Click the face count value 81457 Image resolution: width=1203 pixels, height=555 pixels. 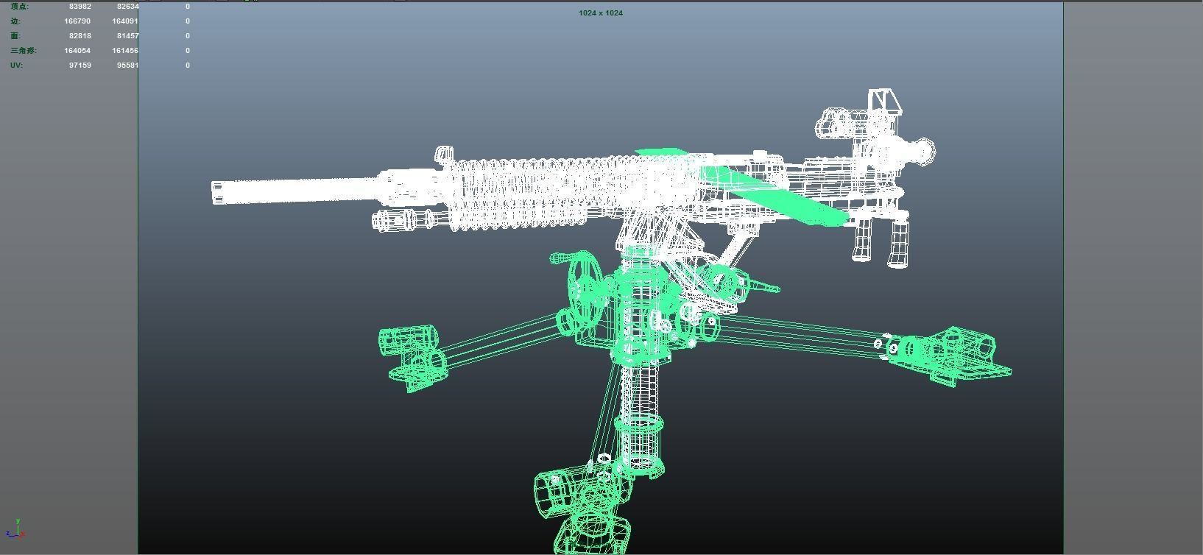[x=127, y=36]
